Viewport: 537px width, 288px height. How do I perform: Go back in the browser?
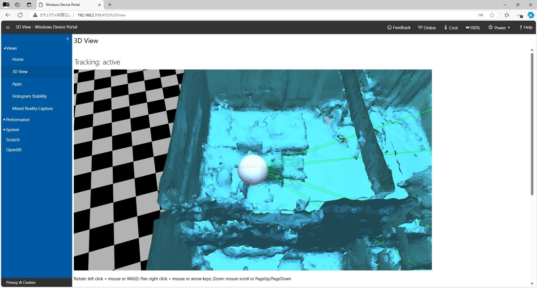(8, 15)
